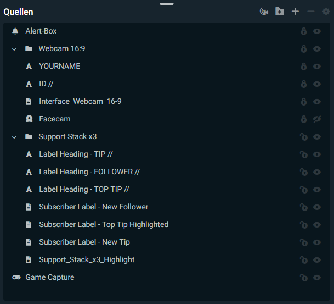Image resolution: width=334 pixels, height=304 pixels.
Task: Collapse the Support Stack x3 folder
Action: tap(14, 137)
